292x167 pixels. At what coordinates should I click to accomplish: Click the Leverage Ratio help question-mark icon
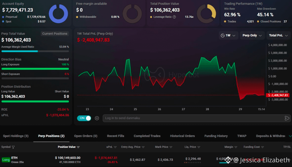(174, 17)
